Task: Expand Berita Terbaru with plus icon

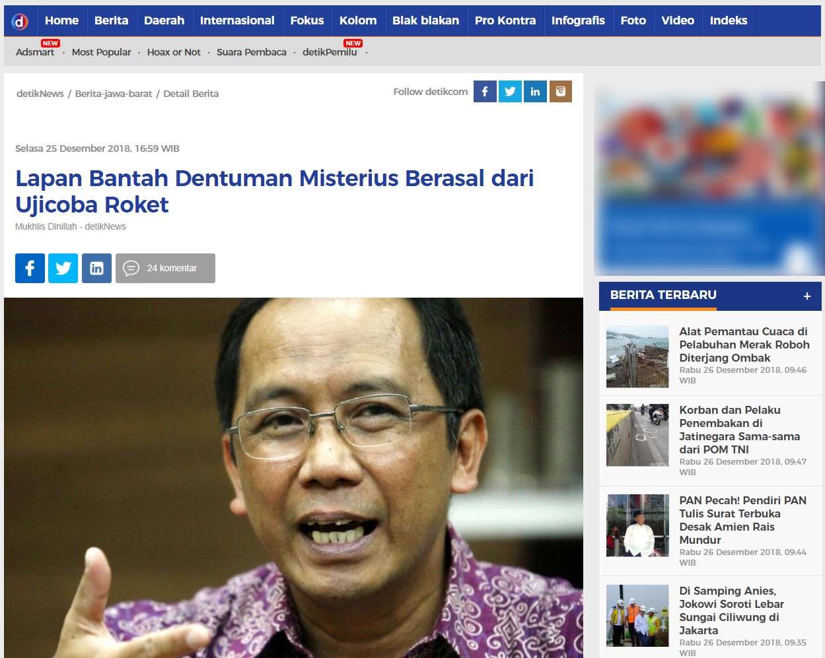Action: (807, 296)
